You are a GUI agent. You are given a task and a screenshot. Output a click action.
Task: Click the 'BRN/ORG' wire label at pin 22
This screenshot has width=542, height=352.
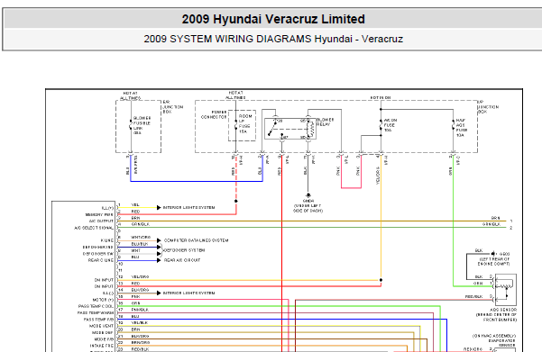(141, 342)
